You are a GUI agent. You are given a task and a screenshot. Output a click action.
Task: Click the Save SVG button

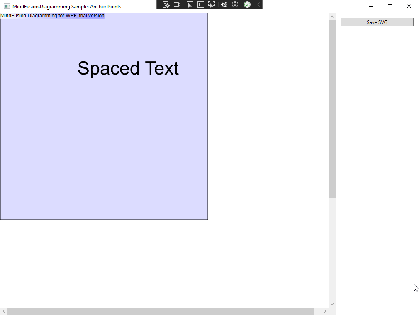click(377, 22)
